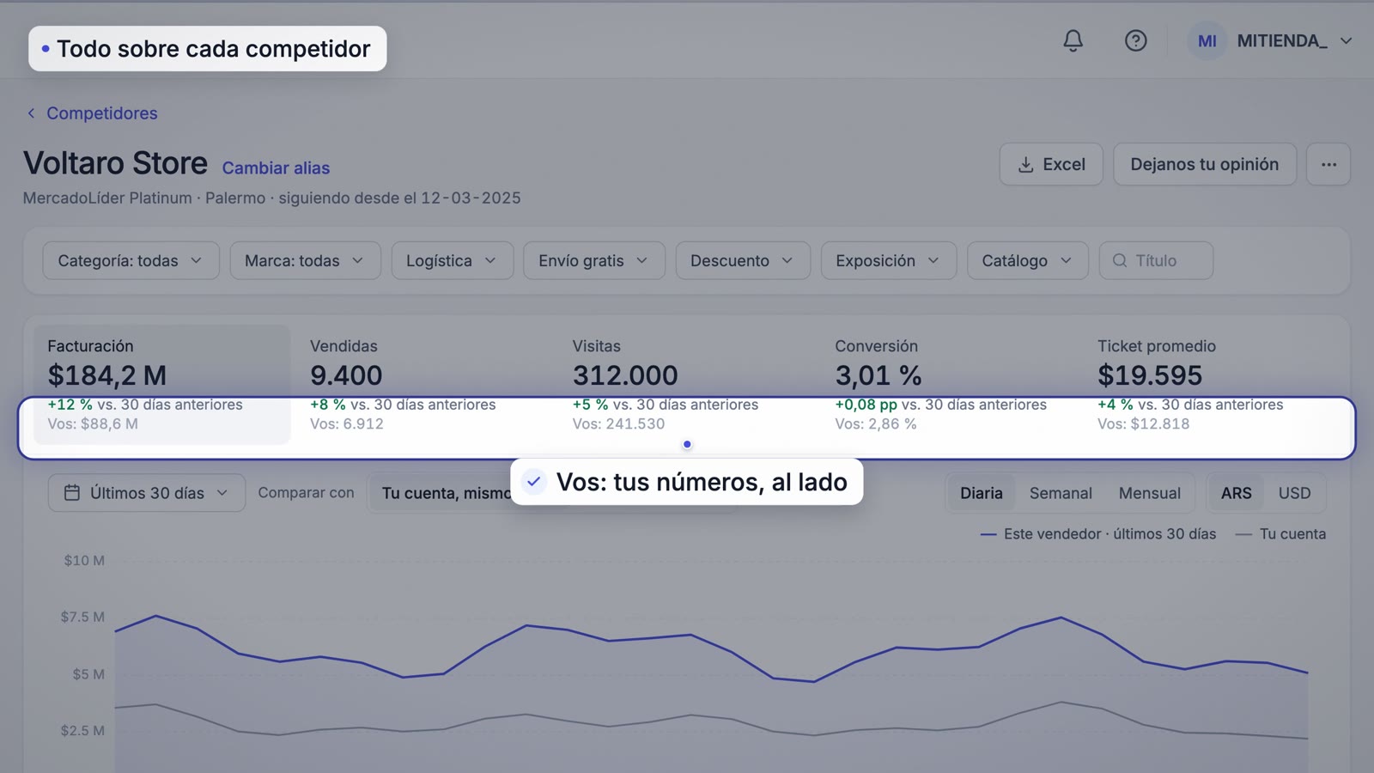Expand the Logística filter

point(452,260)
